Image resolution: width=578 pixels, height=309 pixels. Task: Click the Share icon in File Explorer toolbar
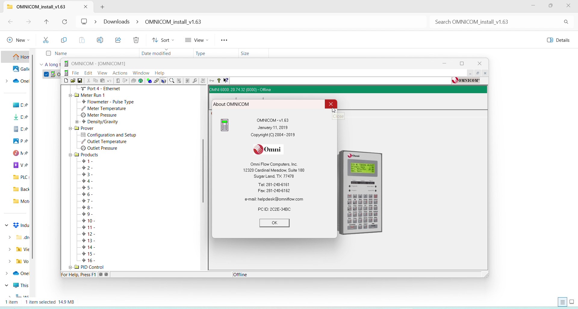point(119,40)
